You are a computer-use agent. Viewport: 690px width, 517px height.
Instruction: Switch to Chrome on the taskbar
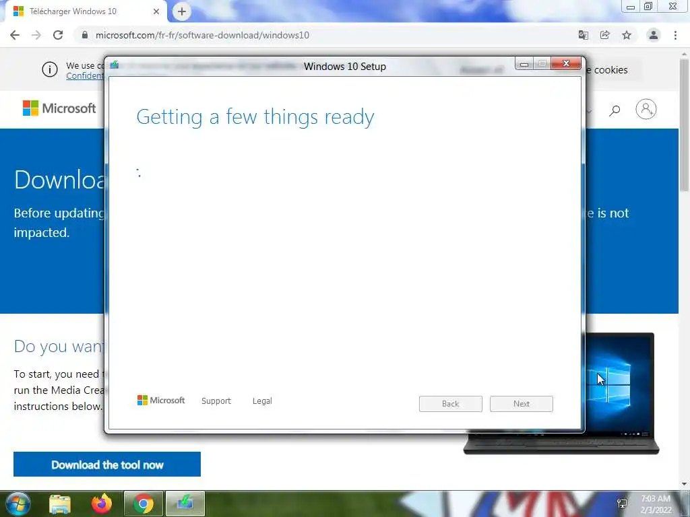pyautogui.click(x=144, y=504)
